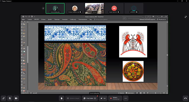
Task: Switch to the Вставка ribbon tab
Action: [x=43, y=19]
